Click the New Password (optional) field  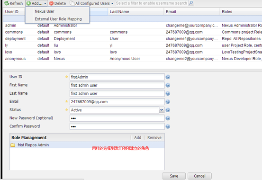click(x=117, y=118)
